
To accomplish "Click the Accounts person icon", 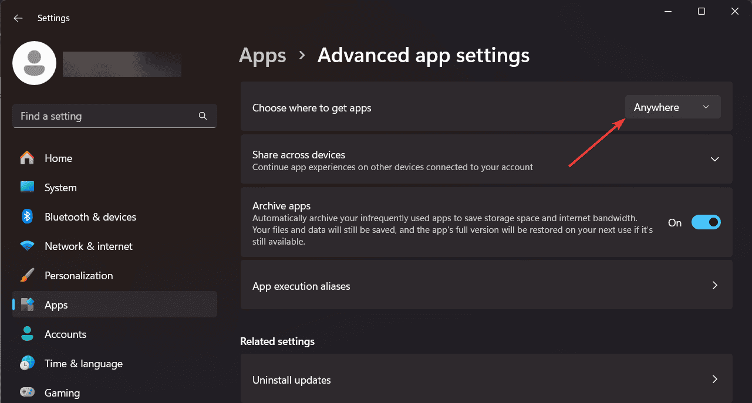I will (x=27, y=334).
